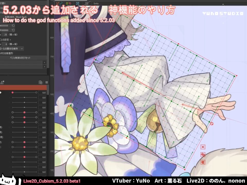Click the #FFFFFF color value field

[5, 26]
